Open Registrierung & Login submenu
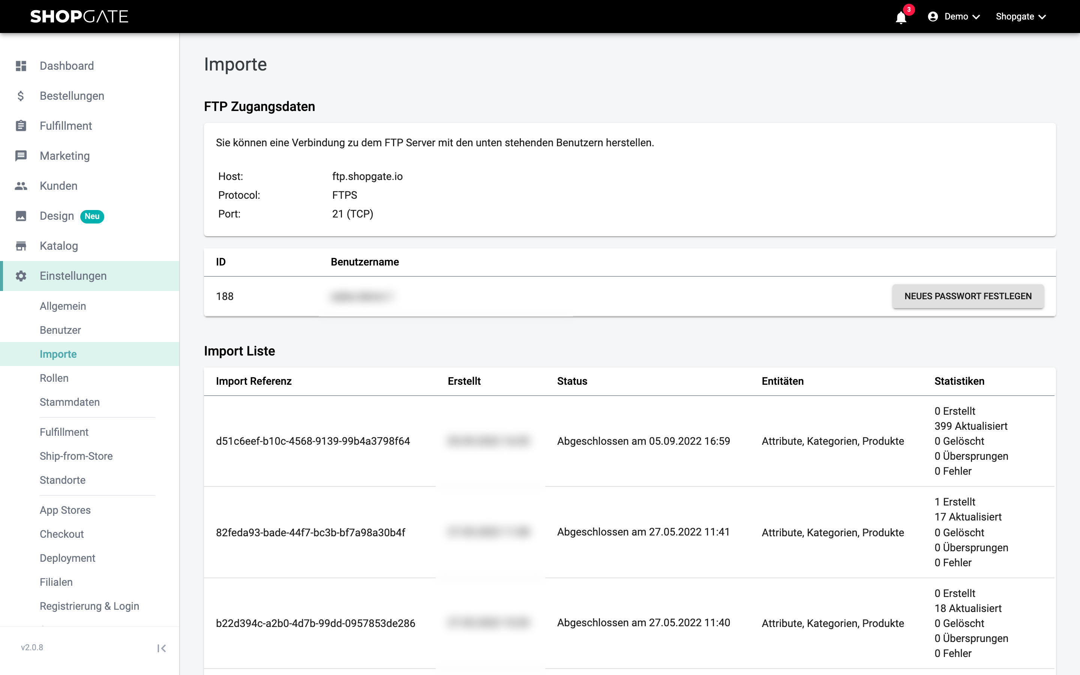Viewport: 1080px width, 675px height. pos(89,606)
